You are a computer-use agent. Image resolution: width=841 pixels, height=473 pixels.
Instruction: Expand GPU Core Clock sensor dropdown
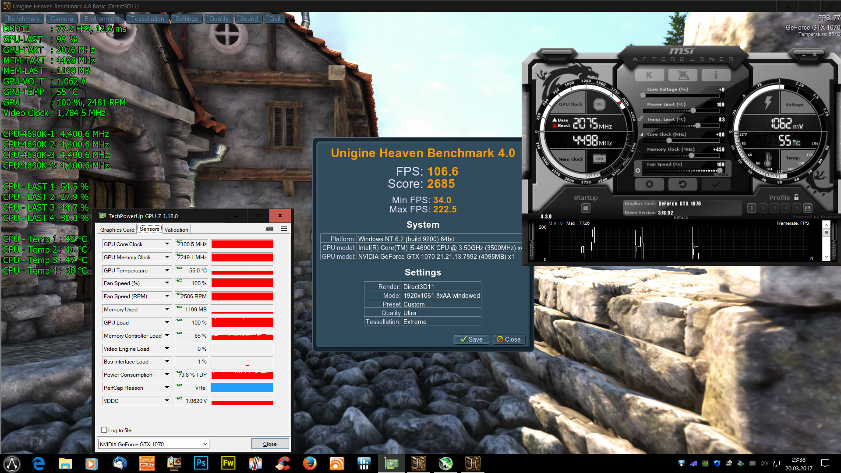[167, 244]
